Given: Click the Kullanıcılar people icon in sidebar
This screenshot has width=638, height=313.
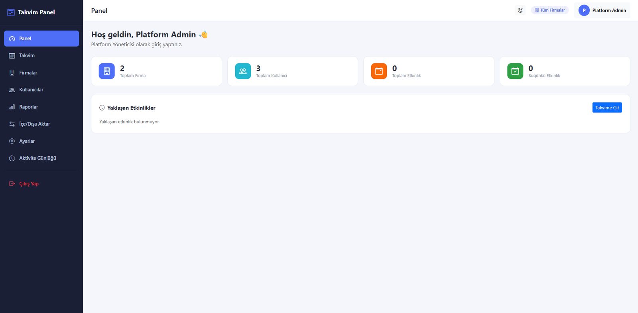Looking at the screenshot, I should (x=12, y=90).
